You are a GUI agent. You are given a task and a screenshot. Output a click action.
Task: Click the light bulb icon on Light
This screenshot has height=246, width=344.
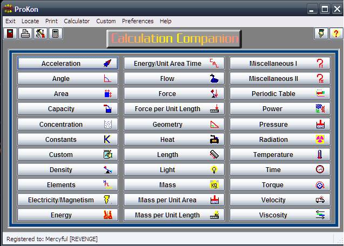(214, 169)
